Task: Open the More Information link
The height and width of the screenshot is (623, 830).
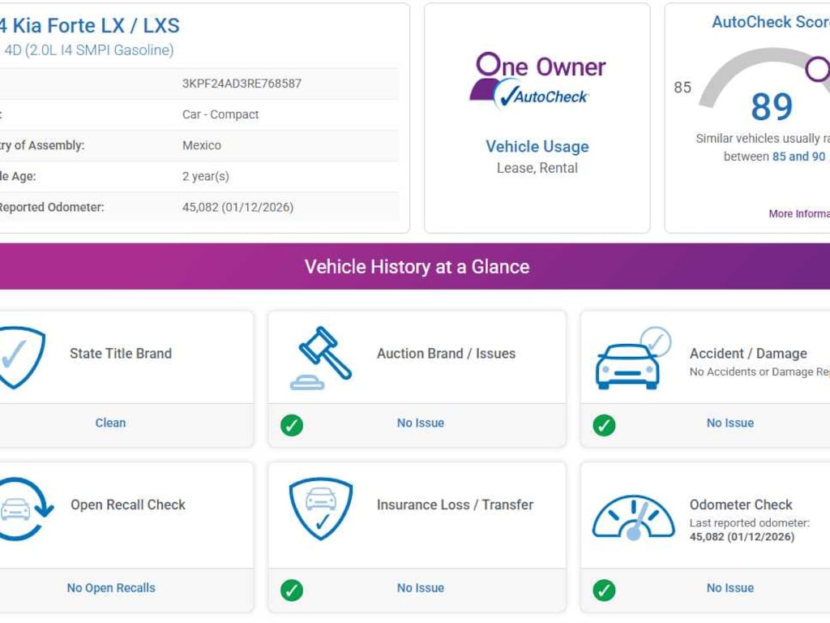Action: pyautogui.click(x=798, y=214)
